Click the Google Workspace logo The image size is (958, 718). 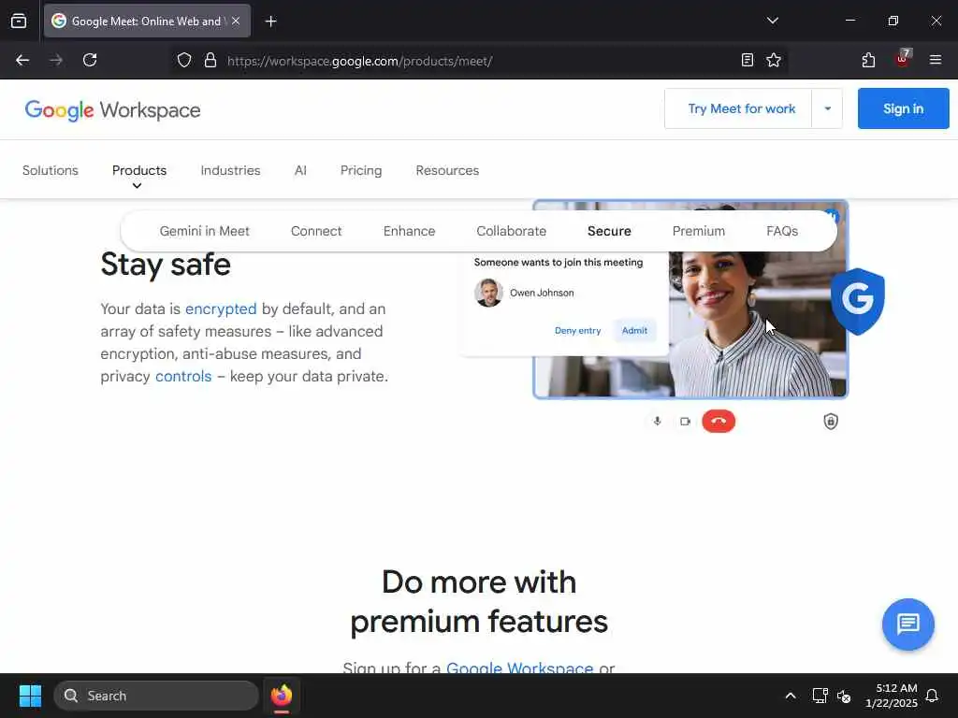[112, 110]
